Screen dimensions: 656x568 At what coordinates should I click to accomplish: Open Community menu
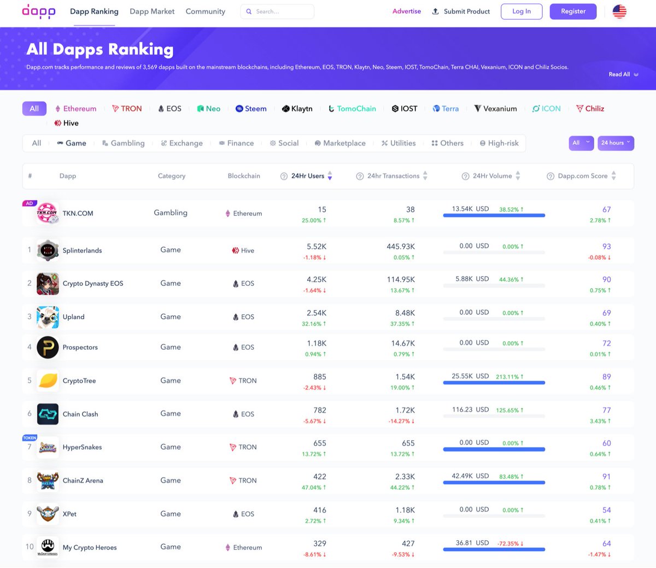206,11
